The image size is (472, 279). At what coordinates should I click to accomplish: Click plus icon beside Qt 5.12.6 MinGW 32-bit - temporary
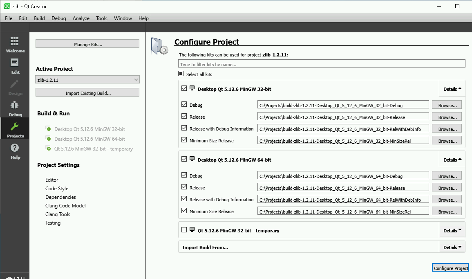point(49,148)
